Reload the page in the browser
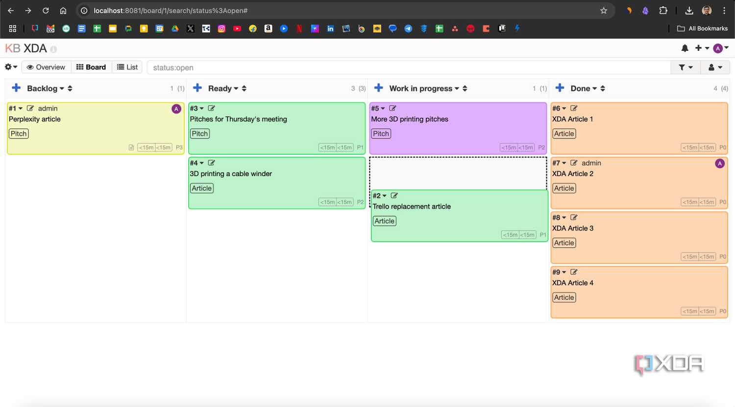 pyautogui.click(x=46, y=10)
